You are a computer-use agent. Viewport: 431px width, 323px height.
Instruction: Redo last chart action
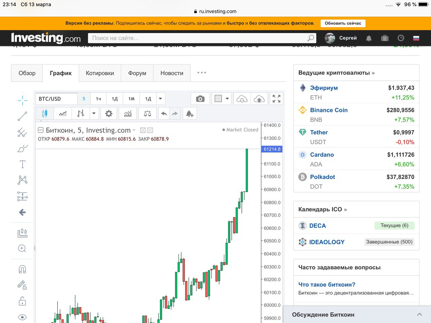click(x=175, y=114)
